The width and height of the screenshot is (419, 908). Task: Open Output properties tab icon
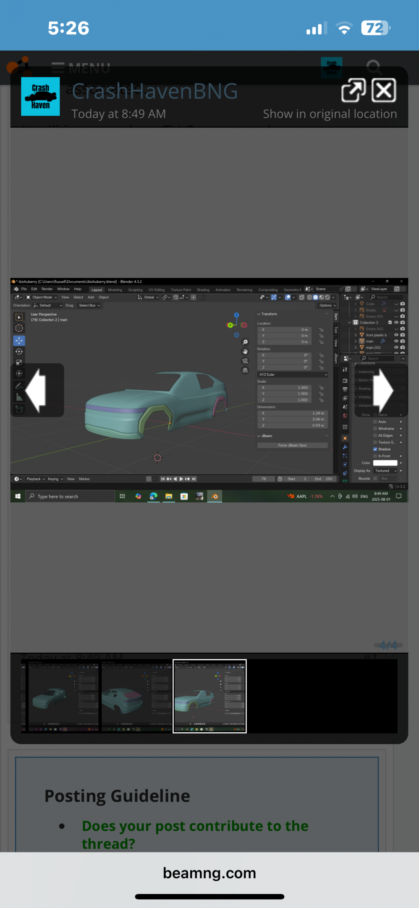pyautogui.click(x=345, y=389)
